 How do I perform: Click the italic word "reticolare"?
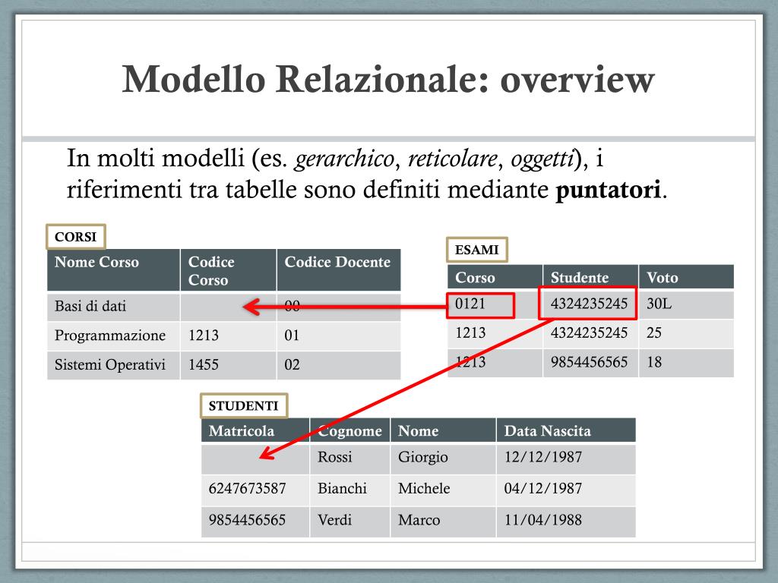click(x=452, y=159)
